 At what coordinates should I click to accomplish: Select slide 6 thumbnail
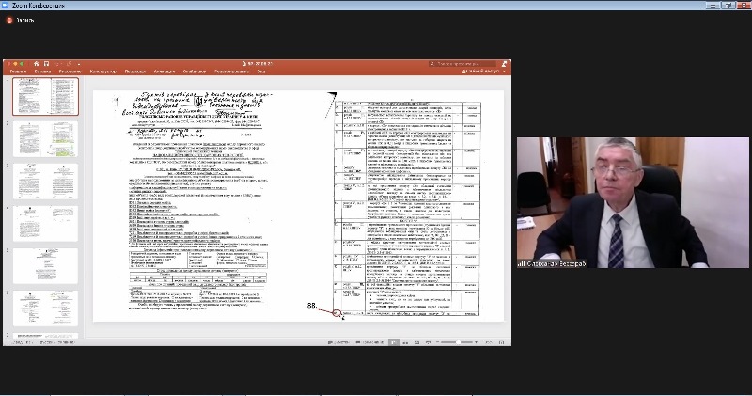[x=45, y=309]
